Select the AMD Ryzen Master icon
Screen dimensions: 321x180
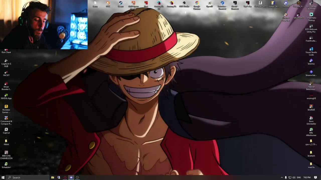click(133, 5)
